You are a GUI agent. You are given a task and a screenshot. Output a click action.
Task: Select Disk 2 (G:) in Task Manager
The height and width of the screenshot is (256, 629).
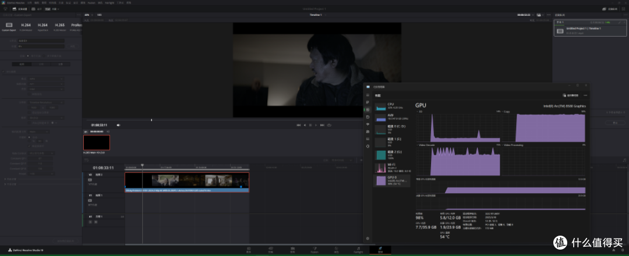[391, 154]
